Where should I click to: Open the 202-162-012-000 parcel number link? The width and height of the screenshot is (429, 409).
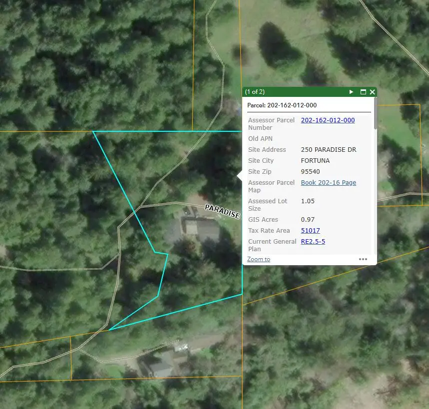pos(328,120)
